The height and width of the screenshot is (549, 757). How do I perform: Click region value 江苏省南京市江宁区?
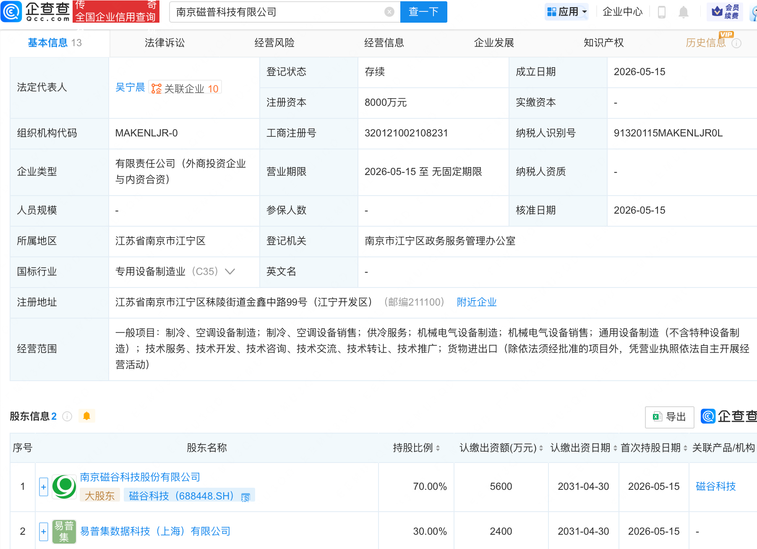160,241
